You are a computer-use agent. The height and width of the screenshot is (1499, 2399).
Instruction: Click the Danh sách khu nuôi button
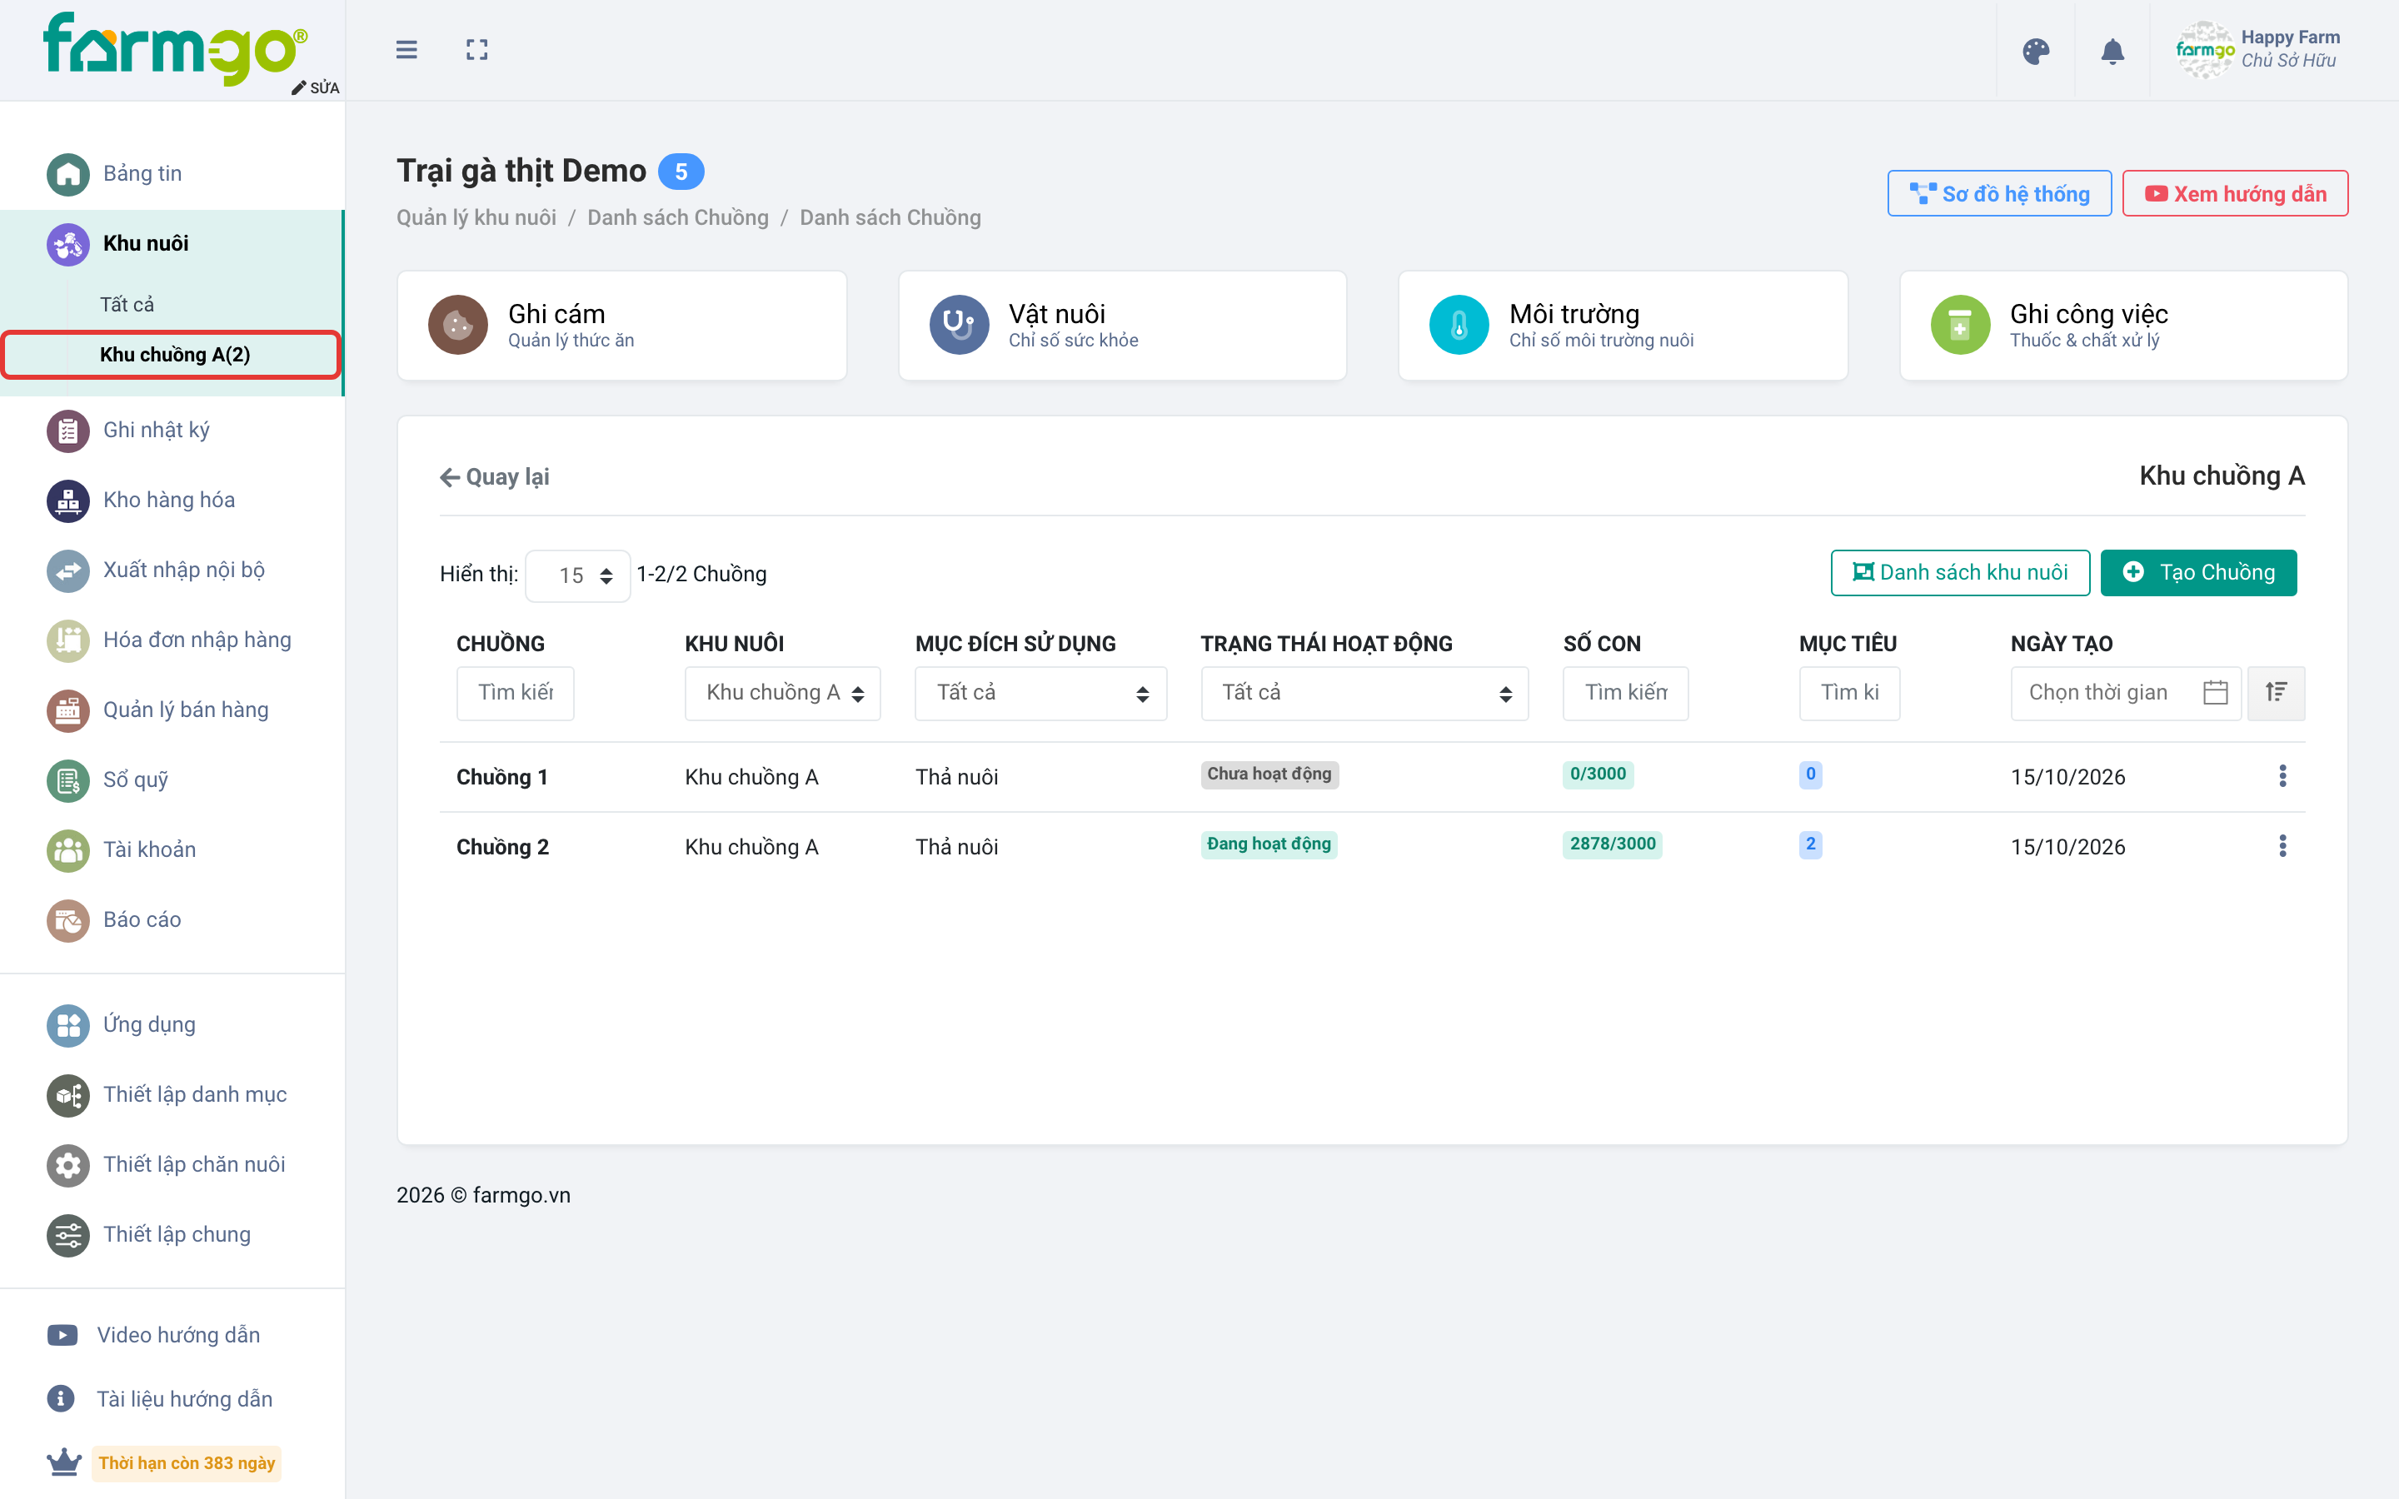[x=1960, y=573]
